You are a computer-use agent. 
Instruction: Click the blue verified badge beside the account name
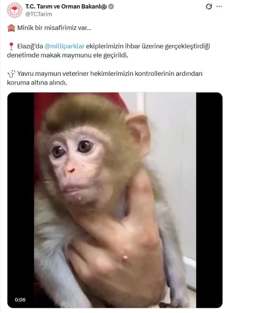pos(111,7)
